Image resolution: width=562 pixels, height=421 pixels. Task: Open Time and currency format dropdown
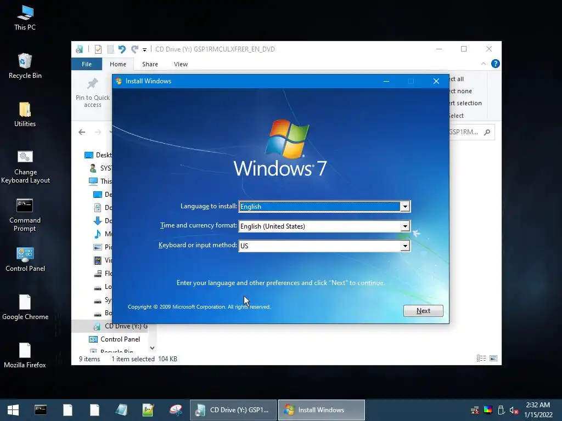(405, 226)
